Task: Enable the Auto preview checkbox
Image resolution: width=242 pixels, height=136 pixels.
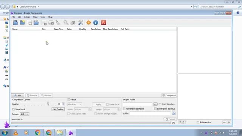Action: pyautogui.click(x=198, y=122)
